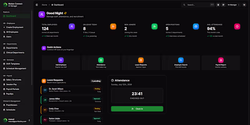
Task: Open the Employee Search quick action
Action: point(181,63)
